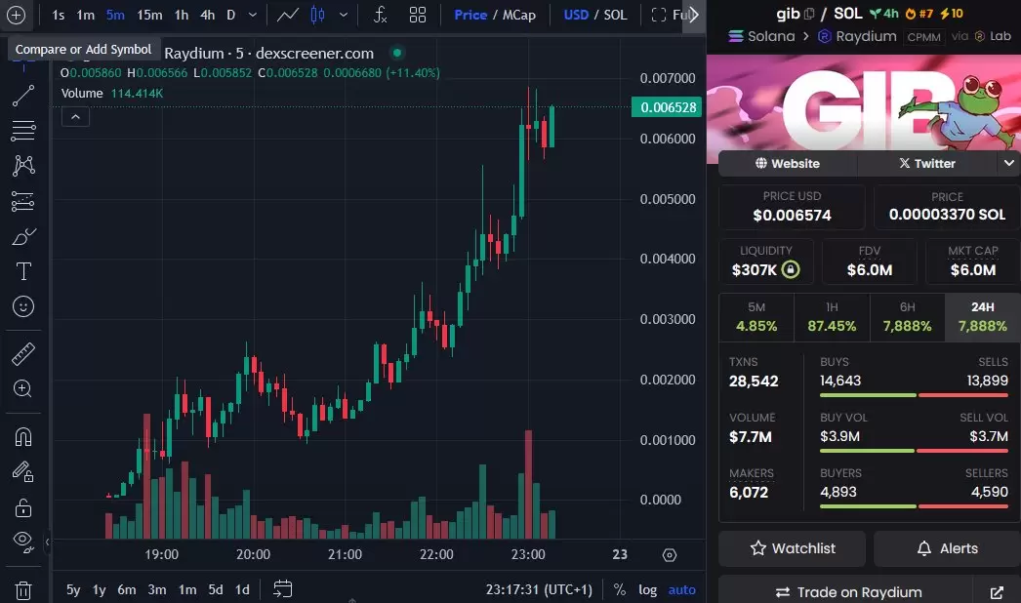The height and width of the screenshot is (603, 1021).
Task: Click the fire trending #7 badge
Action: pyautogui.click(x=919, y=14)
